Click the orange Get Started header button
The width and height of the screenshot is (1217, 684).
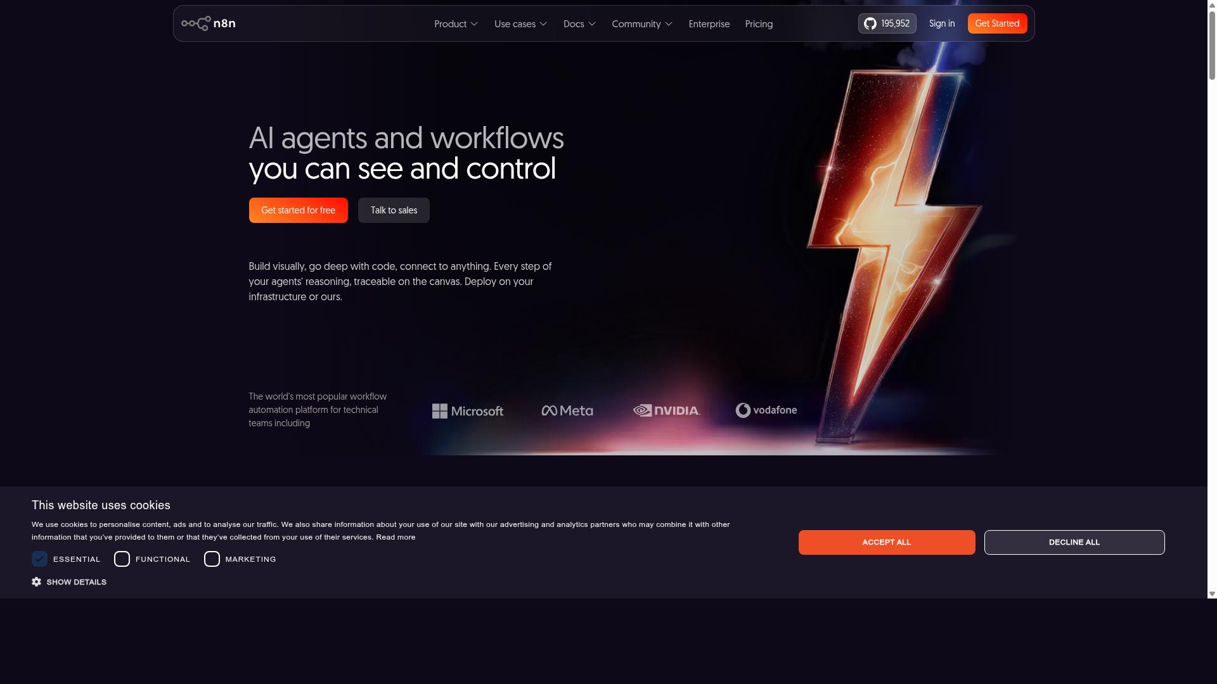coord(997,23)
